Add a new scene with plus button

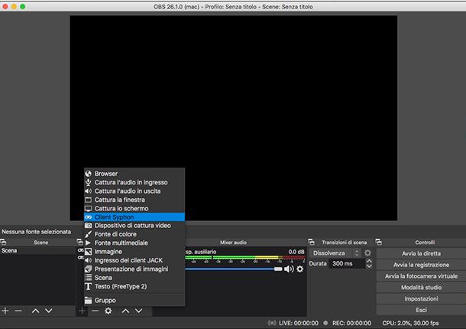point(5,311)
